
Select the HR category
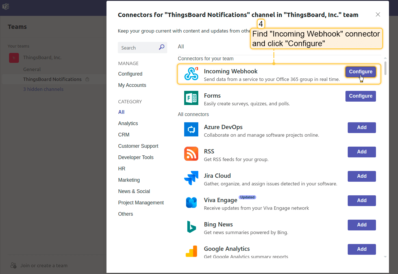tap(122, 169)
